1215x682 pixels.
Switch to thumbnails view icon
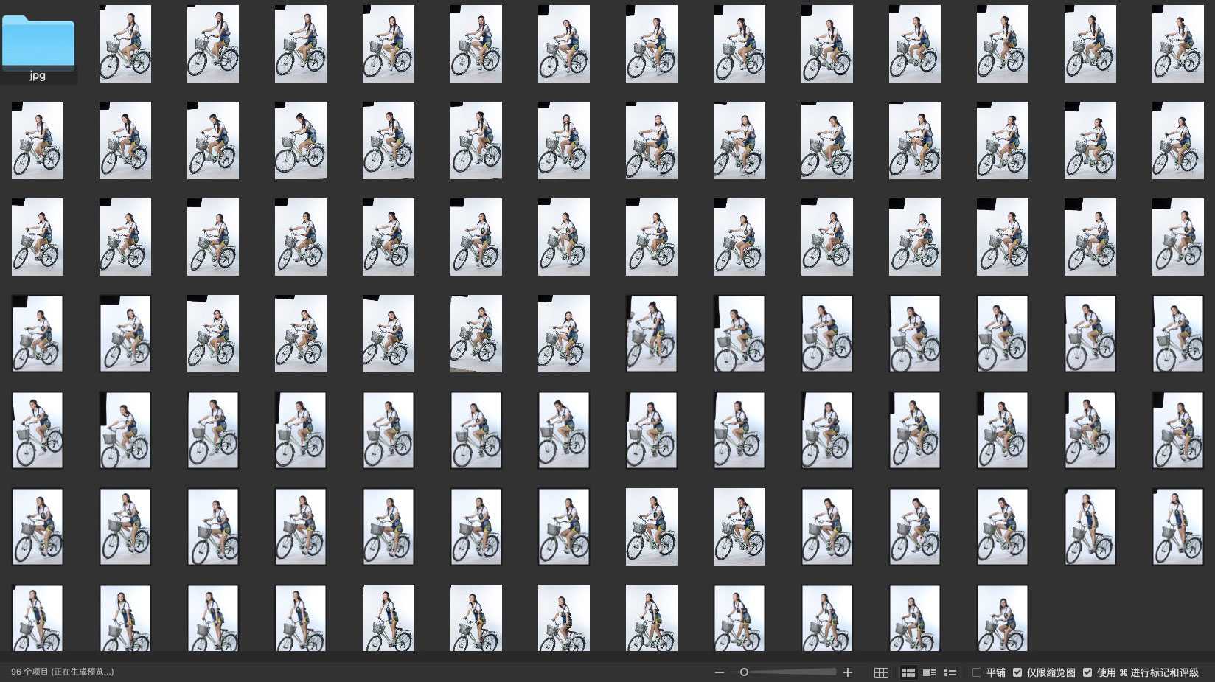coord(908,672)
